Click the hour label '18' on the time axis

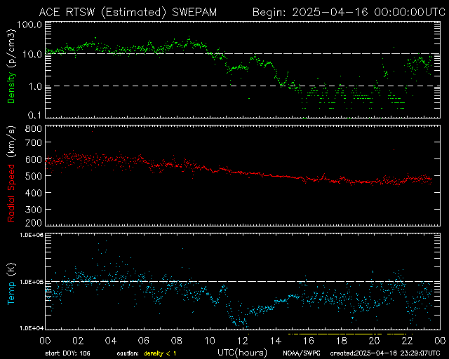pos(342,341)
